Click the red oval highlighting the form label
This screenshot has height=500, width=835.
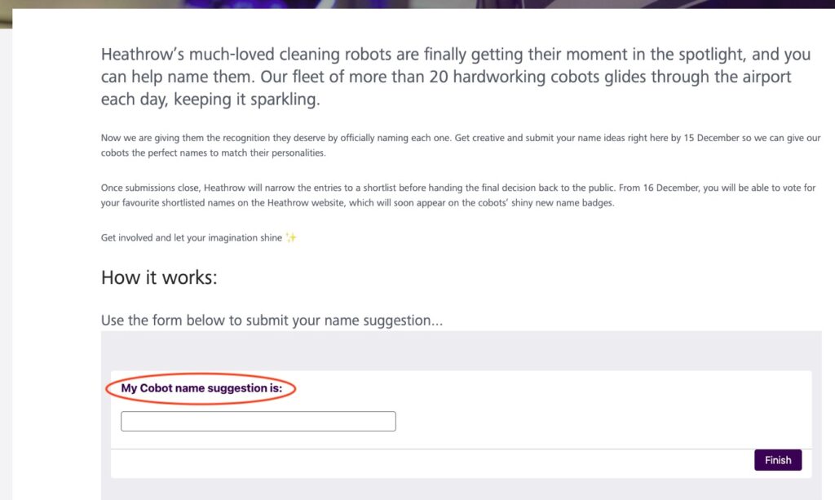(109, 389)
